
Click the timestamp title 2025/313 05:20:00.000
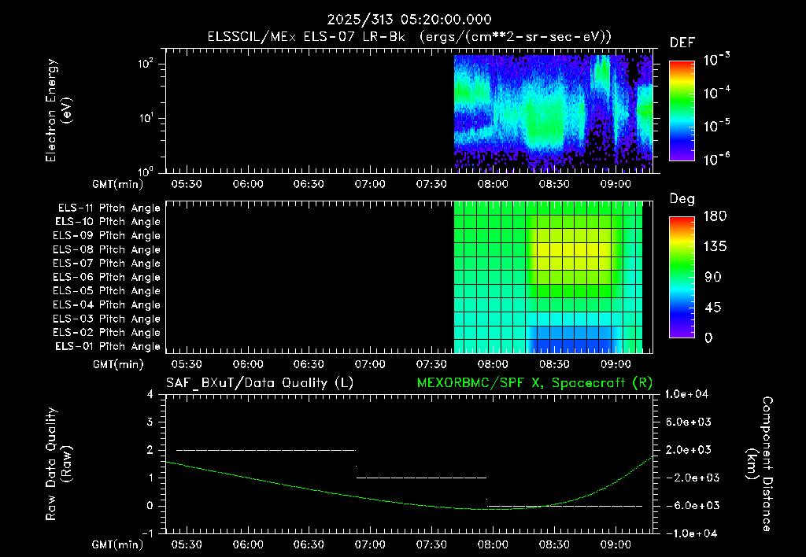(409, 20)
